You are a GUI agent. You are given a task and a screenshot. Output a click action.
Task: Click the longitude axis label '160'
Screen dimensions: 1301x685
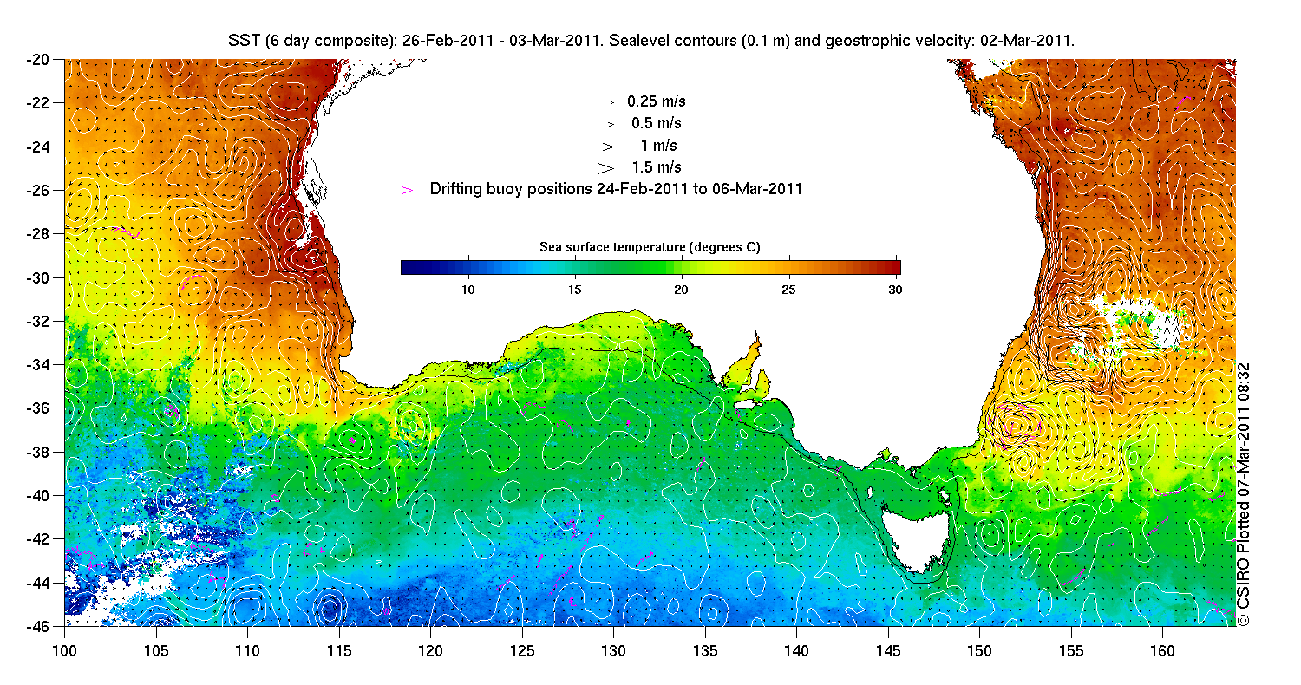pos(1162,651)
